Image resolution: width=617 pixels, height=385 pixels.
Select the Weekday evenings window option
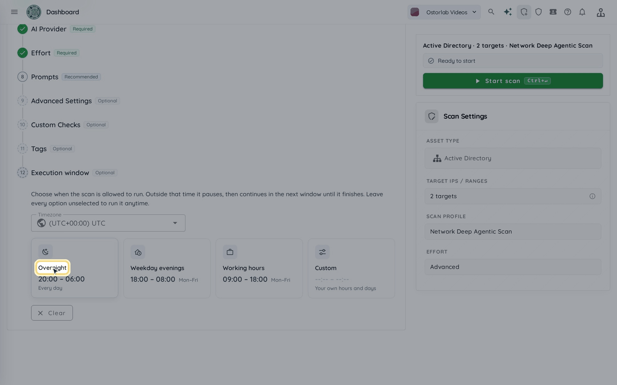tap(167, 268)
